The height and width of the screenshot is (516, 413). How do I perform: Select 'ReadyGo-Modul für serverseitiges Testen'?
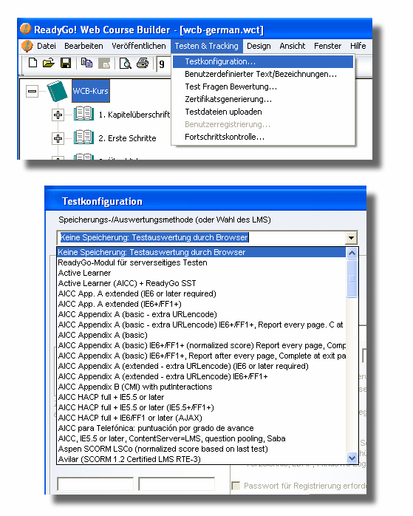tap(202, 262)
